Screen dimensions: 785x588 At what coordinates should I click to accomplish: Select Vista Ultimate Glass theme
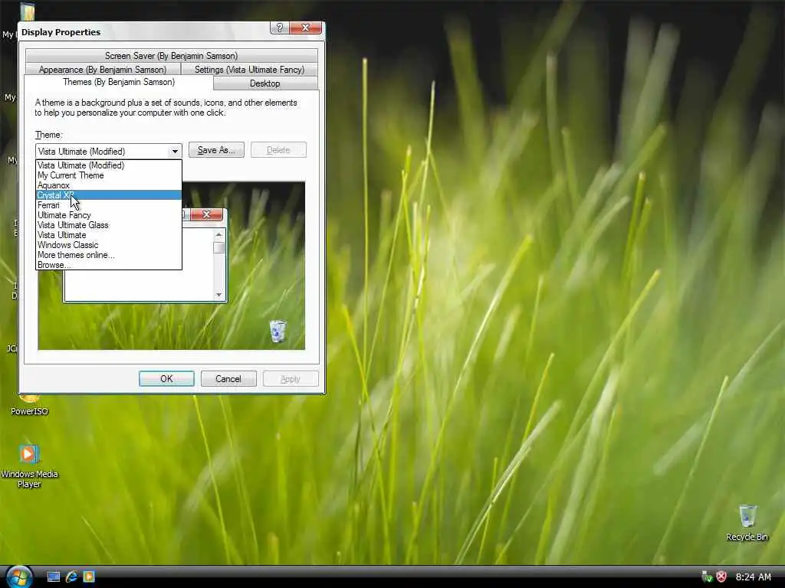point(109,225)
